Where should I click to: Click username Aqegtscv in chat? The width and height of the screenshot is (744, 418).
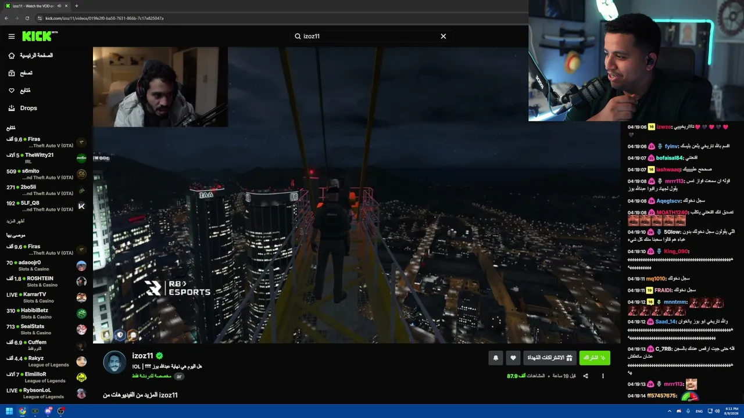[669, 201]
